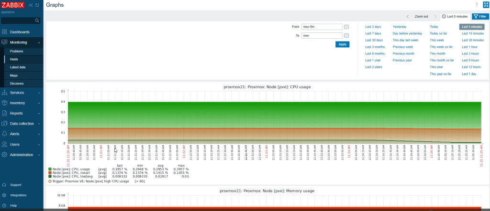The width and height of the screenshot is (490, 211).
Task: Click the From time input field
Action: point(322,27)
